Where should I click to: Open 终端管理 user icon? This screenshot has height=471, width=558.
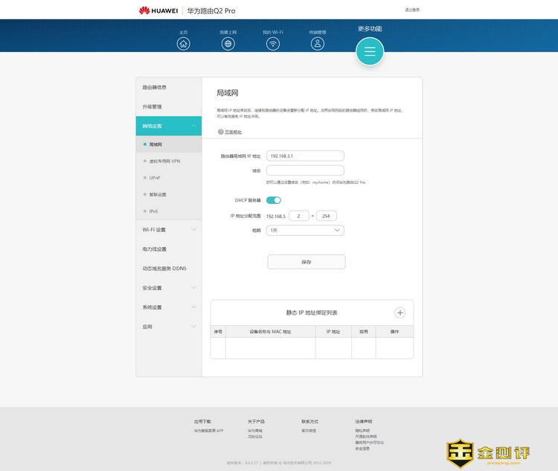(318, 43)
